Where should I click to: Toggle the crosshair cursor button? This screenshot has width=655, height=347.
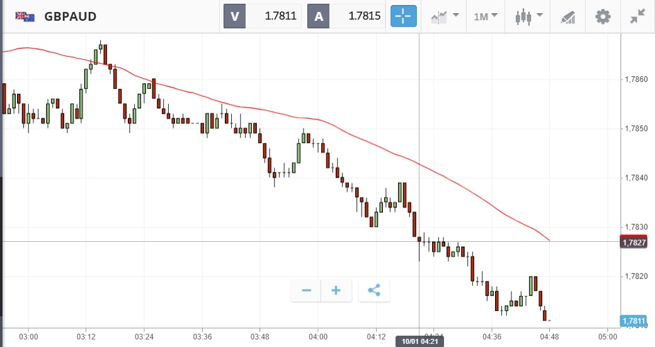point(404,16)
